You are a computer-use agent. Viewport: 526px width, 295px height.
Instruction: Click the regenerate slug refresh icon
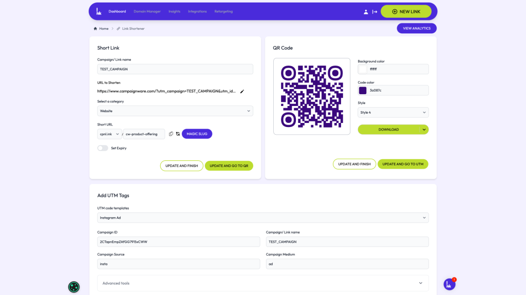(178, 134)
